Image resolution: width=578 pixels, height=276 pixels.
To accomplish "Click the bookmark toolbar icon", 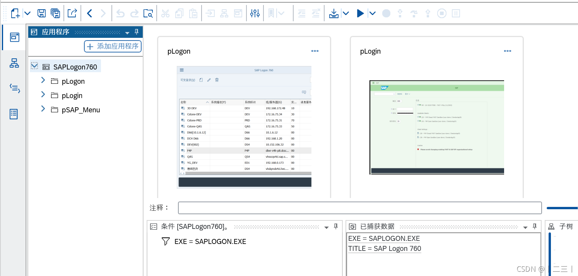I will (x=271, y=14).
